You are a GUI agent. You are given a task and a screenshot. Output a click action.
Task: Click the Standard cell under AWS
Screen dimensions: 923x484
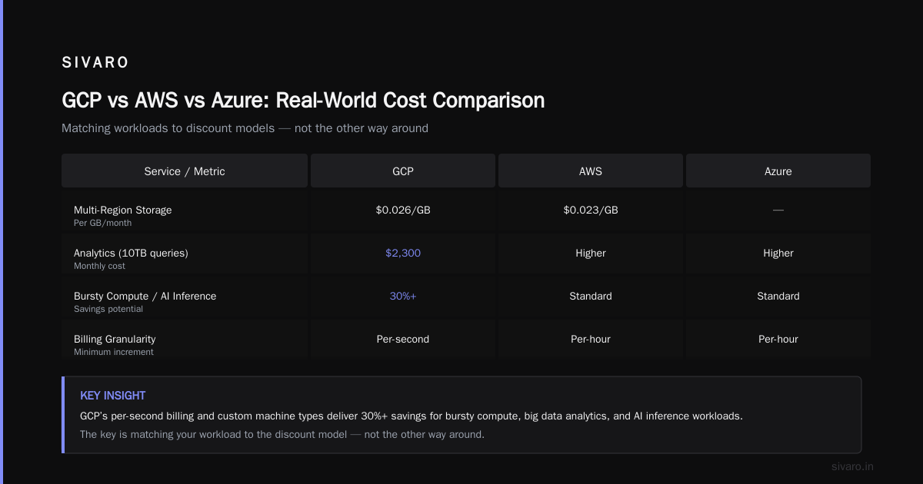(591, 296)
